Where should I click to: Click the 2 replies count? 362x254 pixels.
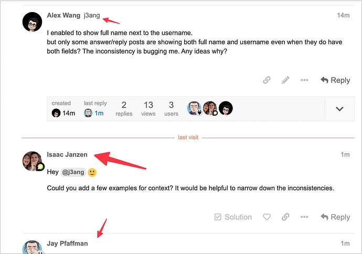(124, 108)
